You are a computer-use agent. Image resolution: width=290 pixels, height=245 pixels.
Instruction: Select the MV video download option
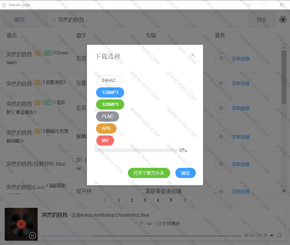click(105, 141)
